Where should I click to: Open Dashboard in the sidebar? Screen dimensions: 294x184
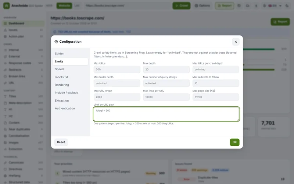pos(24,23)
